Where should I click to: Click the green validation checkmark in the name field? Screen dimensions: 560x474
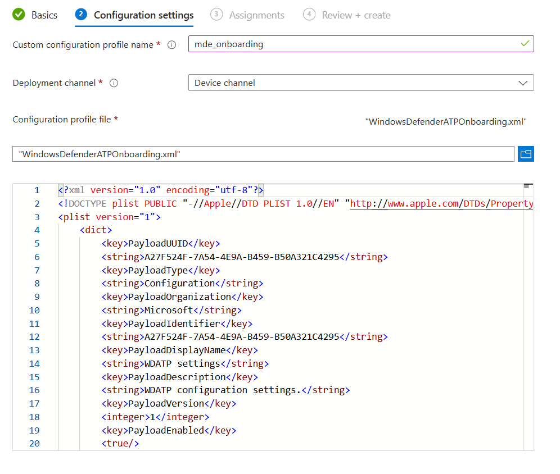coord(525,44)
